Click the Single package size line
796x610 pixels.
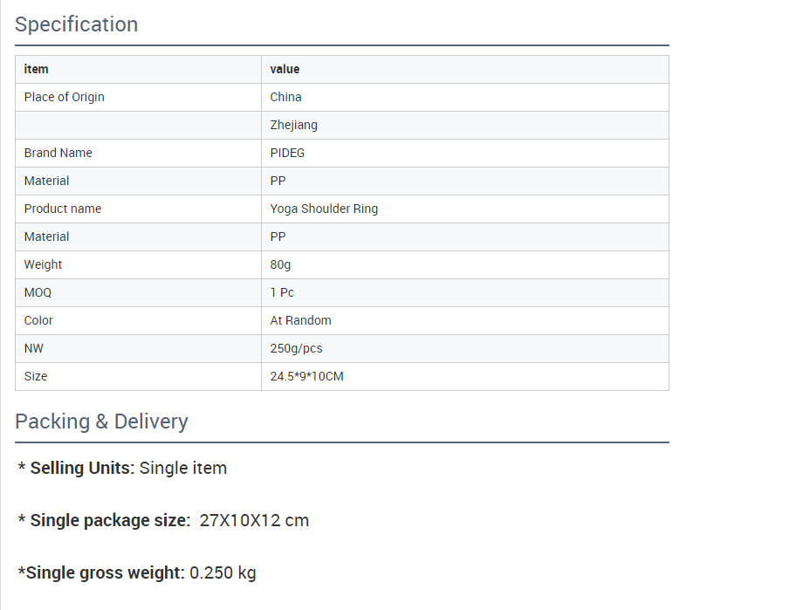tap(163, 520)
